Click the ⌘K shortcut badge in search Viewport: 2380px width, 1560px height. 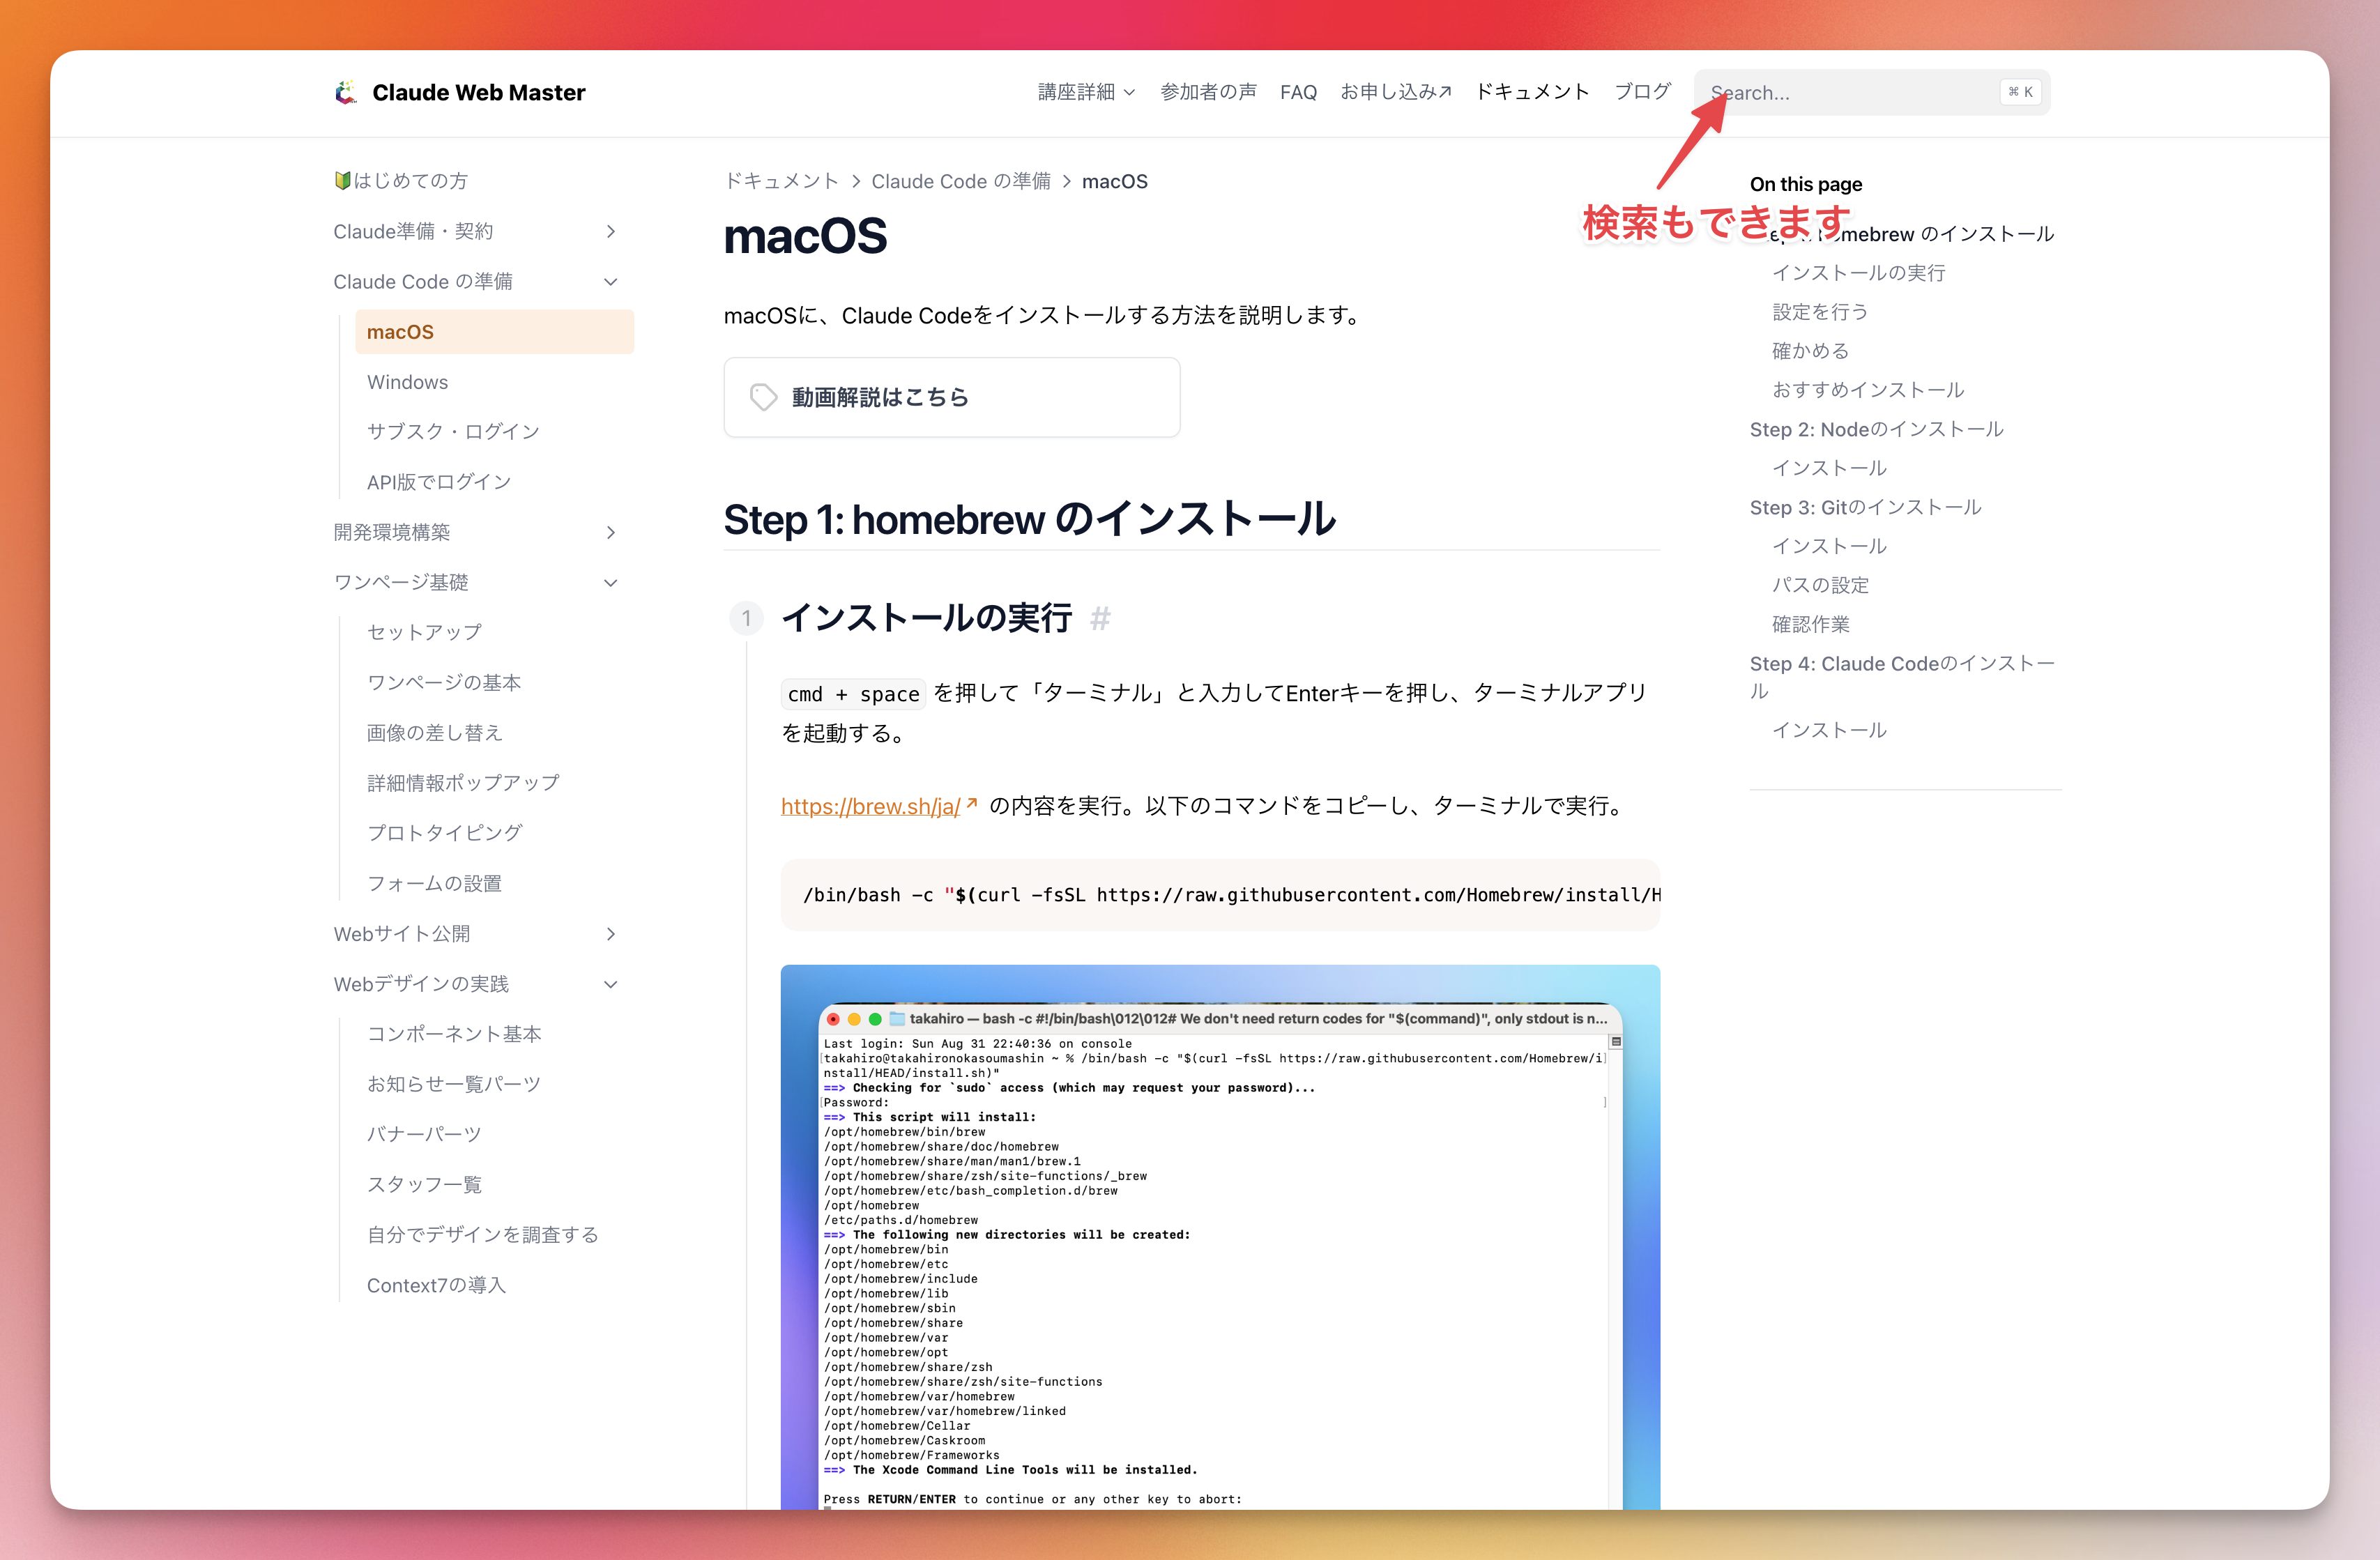2020,92
